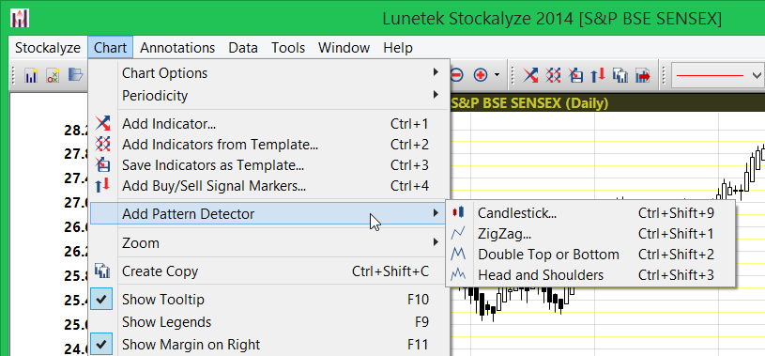This screenshot has width=765, height=356.
Task: Click the ZigZag line icon in the submenu
Action: point(458,234)
